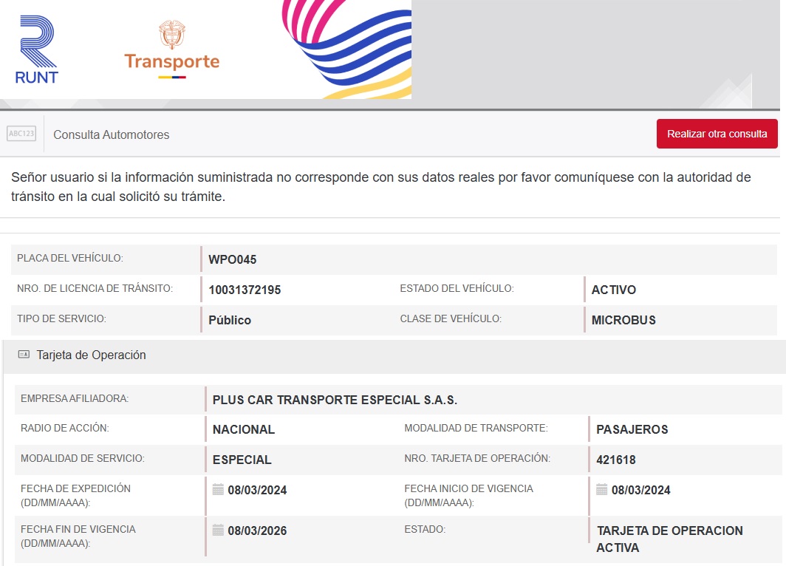Click calendar icon next to Fecha Fin de Vigencia
The image size is (786, 566).
coord(218,530)
